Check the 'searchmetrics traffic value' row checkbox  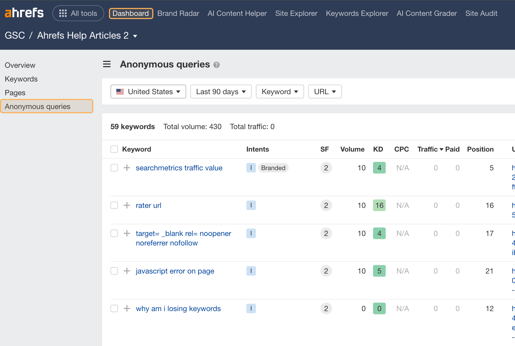click(114, 168)
